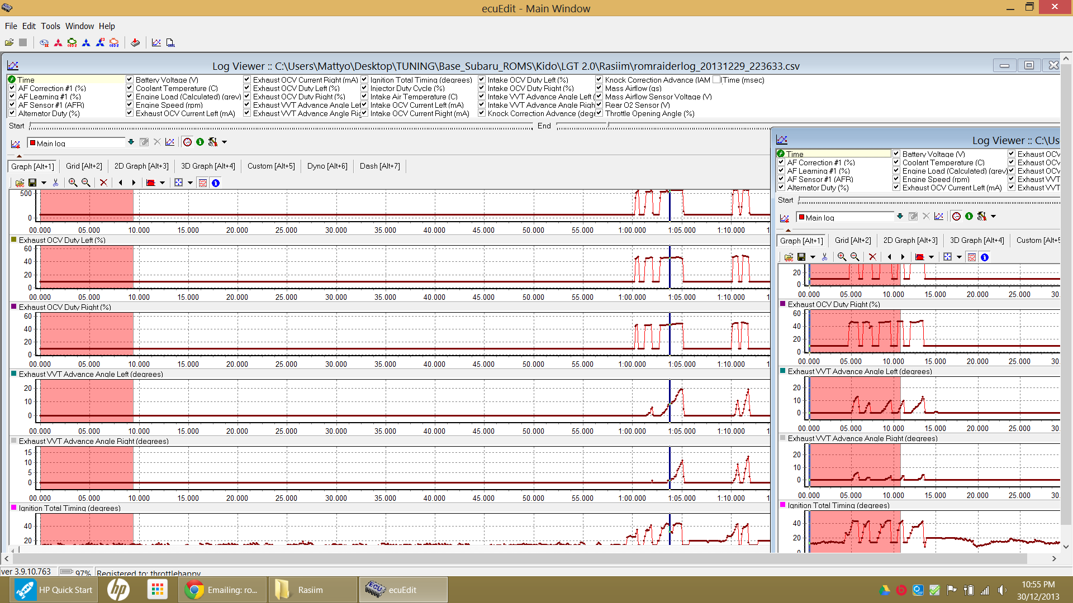Image resolution: width=1073 pixels, height=603 pixels.
Task: Click the ECU chip download icon
Action: [x=135, y=42]
